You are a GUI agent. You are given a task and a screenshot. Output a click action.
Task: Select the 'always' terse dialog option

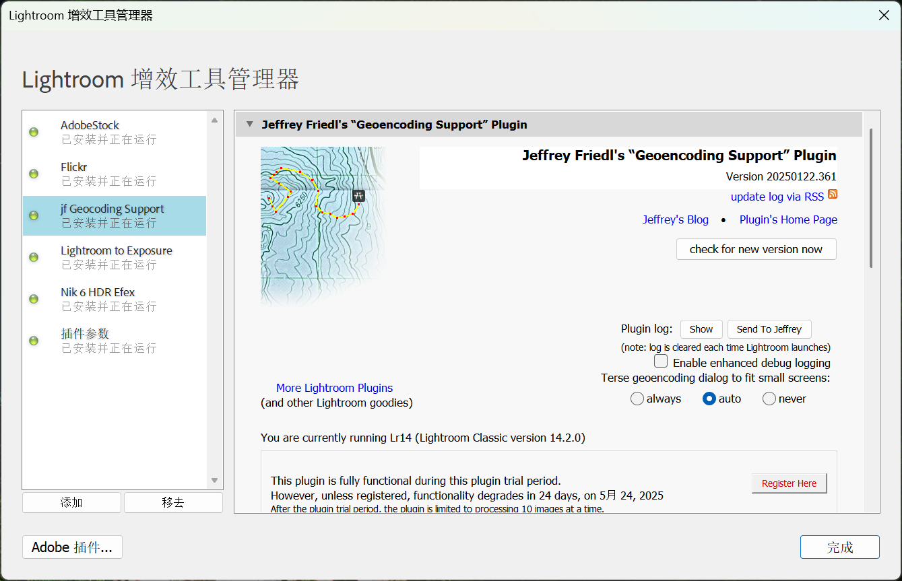637,399
